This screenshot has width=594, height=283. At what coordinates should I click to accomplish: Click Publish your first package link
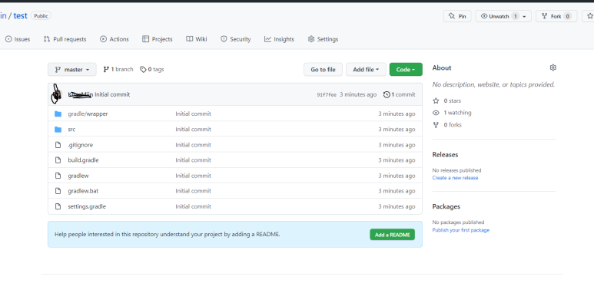[461, 230]
